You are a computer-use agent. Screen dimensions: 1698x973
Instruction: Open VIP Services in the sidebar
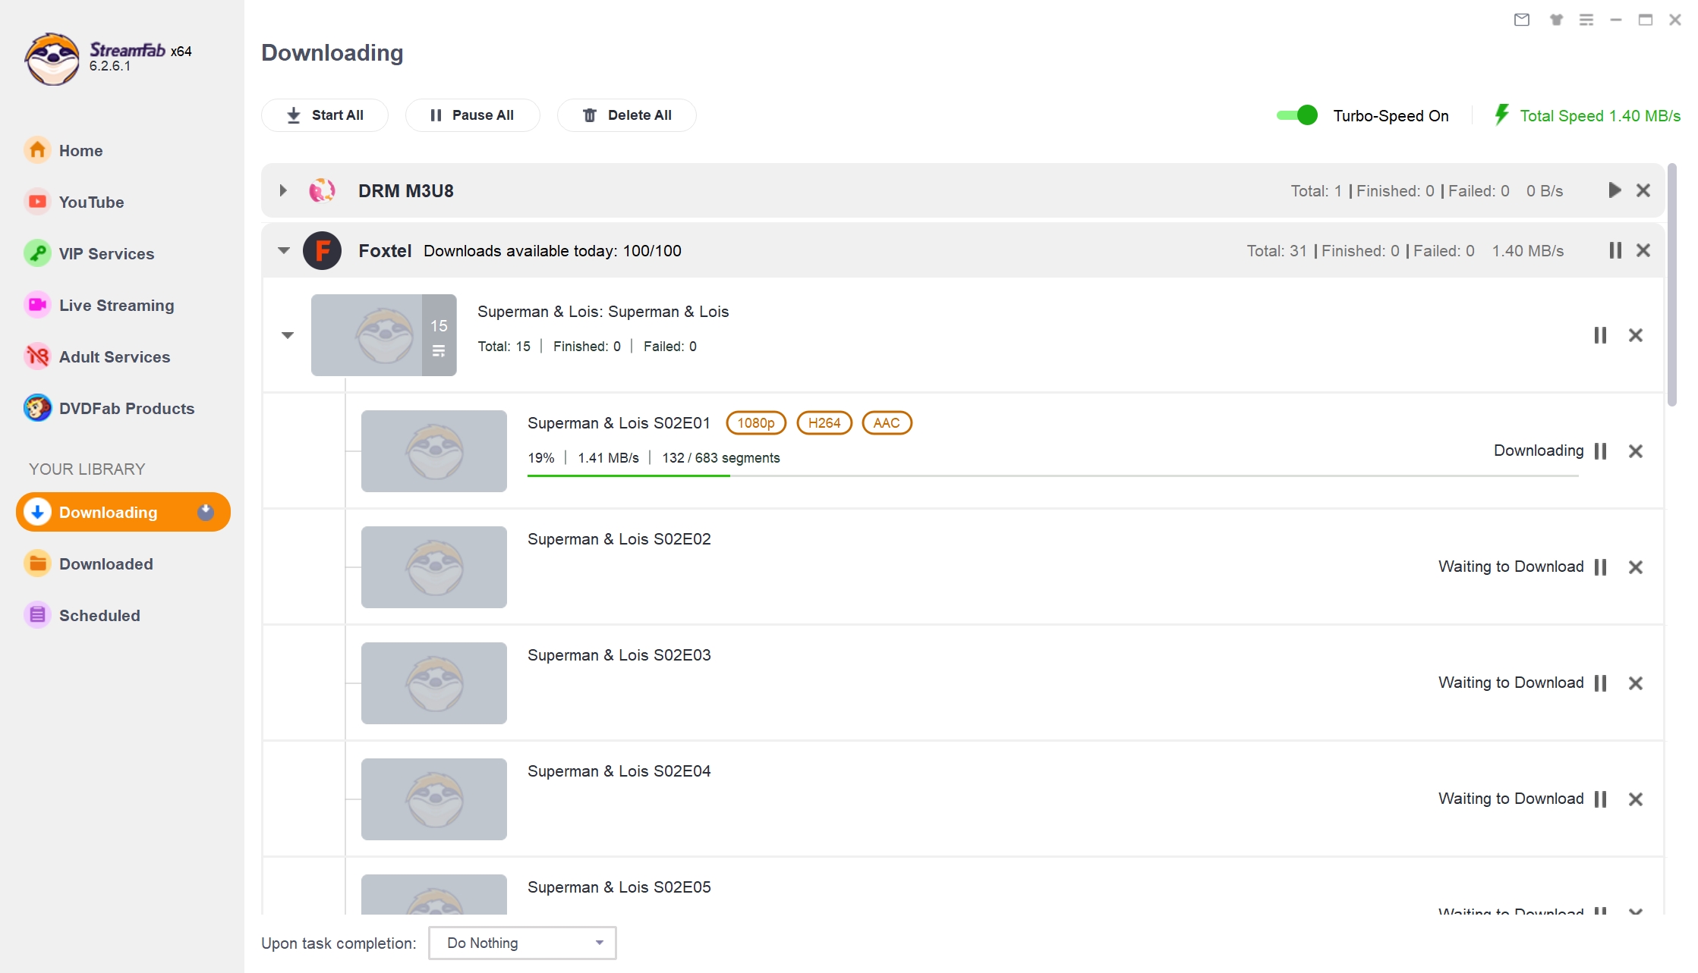point(106,253)
